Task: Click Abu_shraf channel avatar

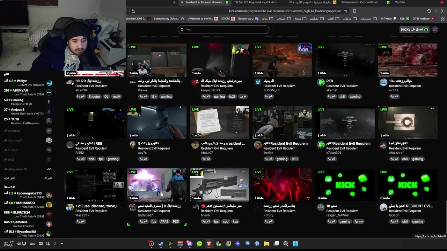Action: 383,145
